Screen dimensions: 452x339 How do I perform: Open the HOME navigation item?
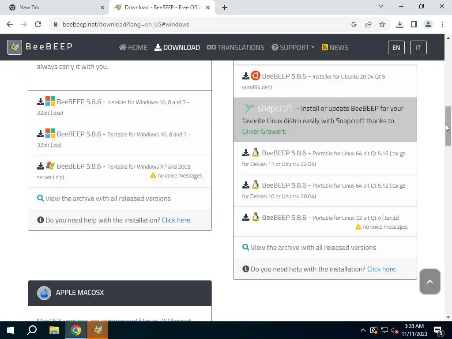coord(133,47)
